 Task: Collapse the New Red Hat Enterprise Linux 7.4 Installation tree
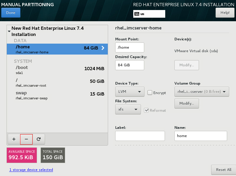[x=9, y=31]
